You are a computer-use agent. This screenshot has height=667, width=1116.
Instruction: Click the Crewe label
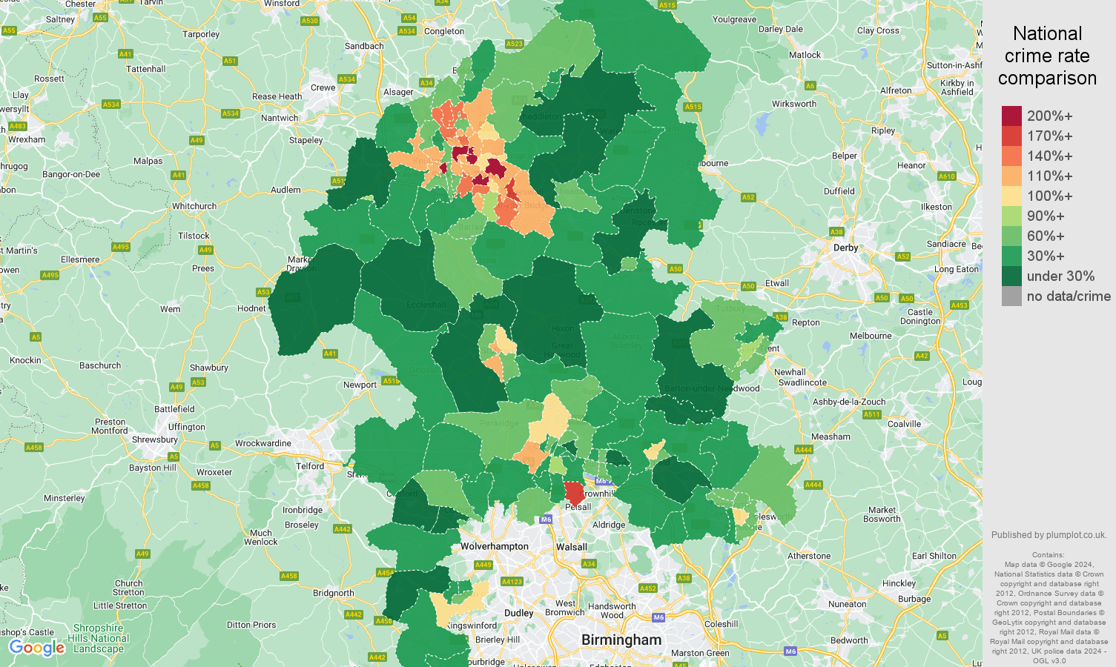[x=323, y=87]
